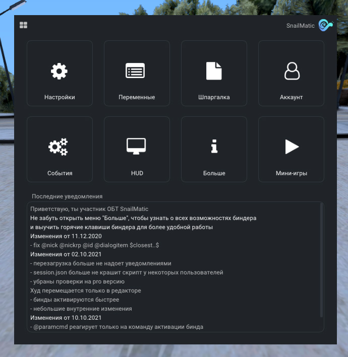Select the Аккаунт user silhouette icon
348x357 pixels.
(x=291, y=71)
